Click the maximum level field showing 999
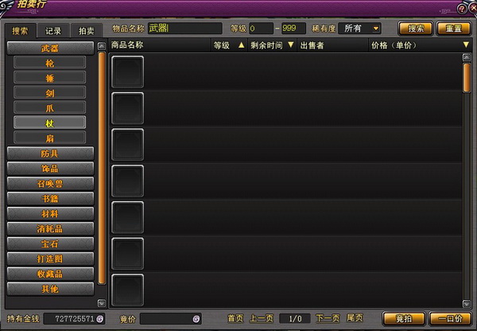477x331 pixels. click(293, 29)
